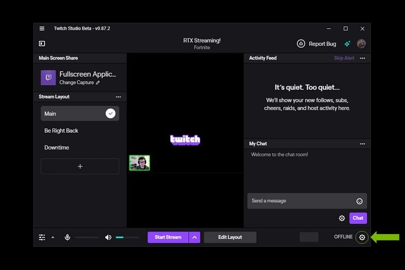The height and width of the screenshot is (270, 405).
Task: Click Edit Layout button
Action: 230,237
